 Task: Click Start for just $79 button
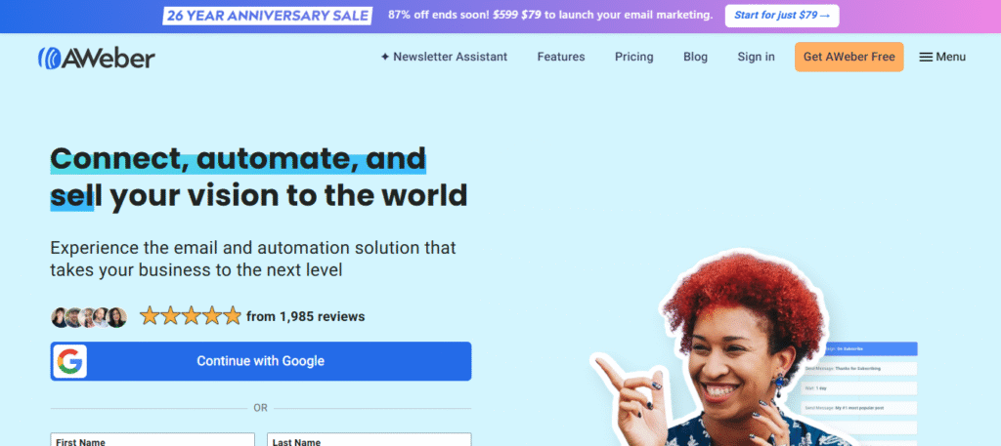pos(782,16)
